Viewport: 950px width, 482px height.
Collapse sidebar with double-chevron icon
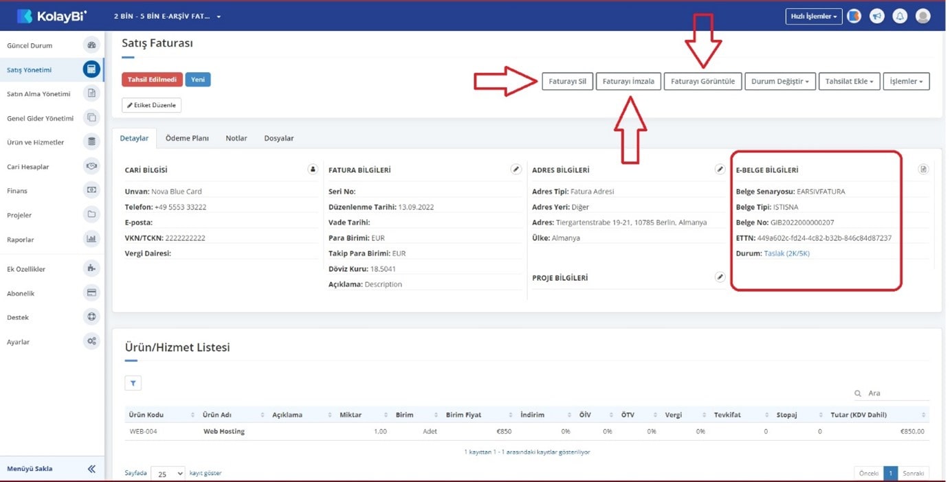pyautogui.click(x=91, y=469)
